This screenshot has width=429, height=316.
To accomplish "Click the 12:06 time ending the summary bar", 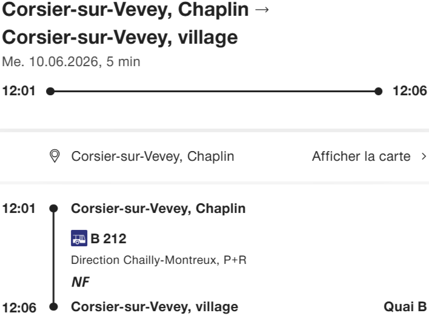I will (x=410, y=92).
